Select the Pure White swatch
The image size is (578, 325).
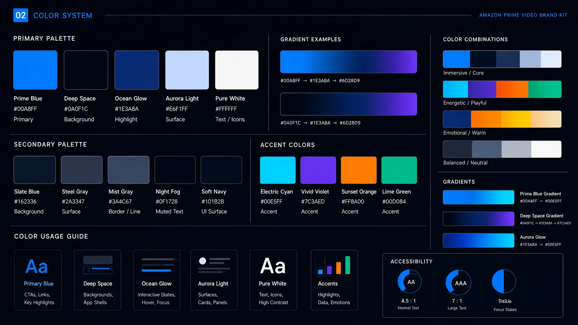tap(237, 70)
